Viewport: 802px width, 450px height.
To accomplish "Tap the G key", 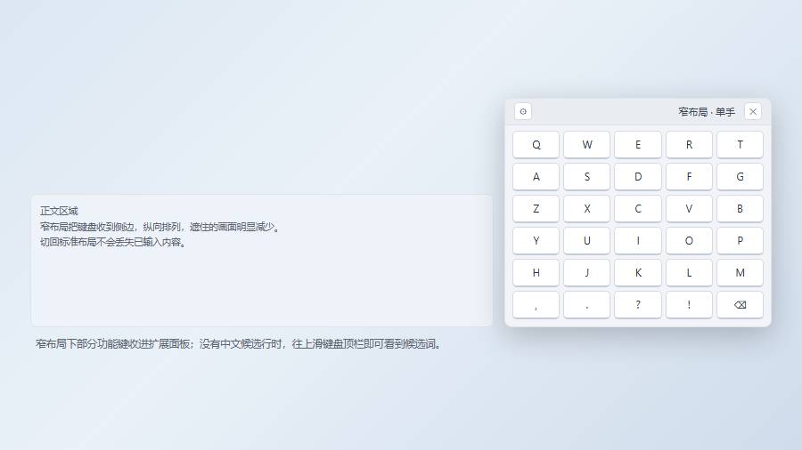I will tap(740, 176).
